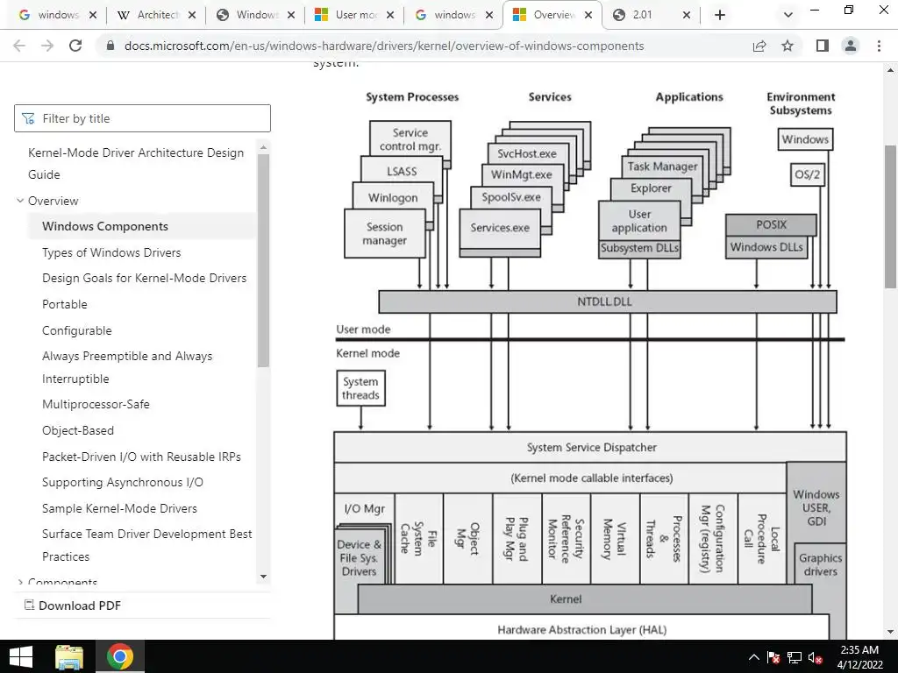Click the architecture diagram's NTDLL.DLL bar
The width and height of the screenshot is (898, 673).
(607, 301)
